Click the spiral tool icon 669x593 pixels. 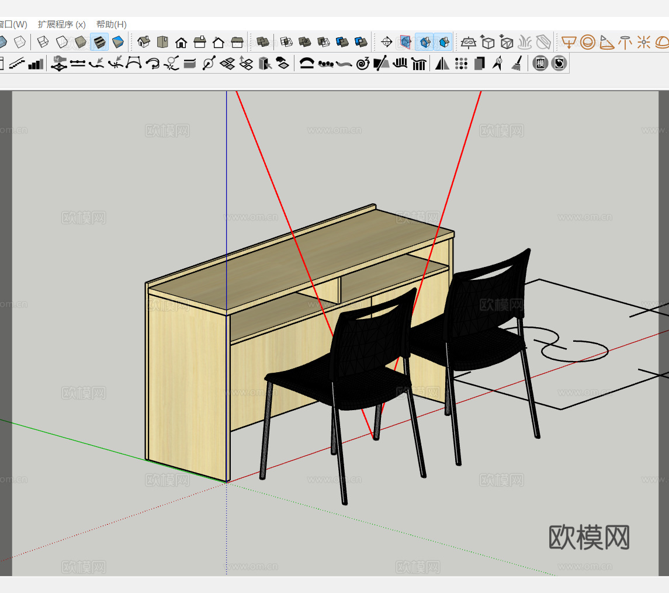363,63
